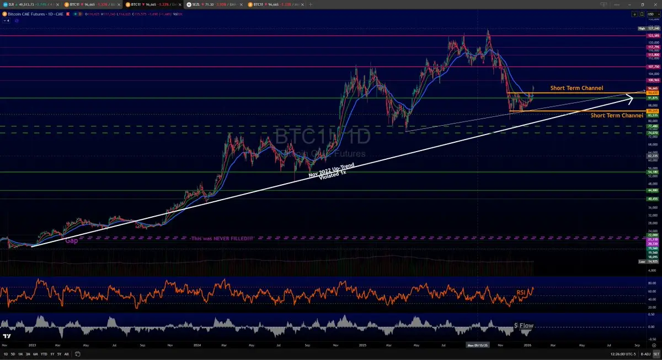
Task: Select the 1M time range
Action: pos(20,353)
